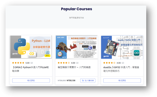Viewport: 157px width, 97px height.
Task: Click the 加入購物車 add to cart button
Action: pos(88,81)
